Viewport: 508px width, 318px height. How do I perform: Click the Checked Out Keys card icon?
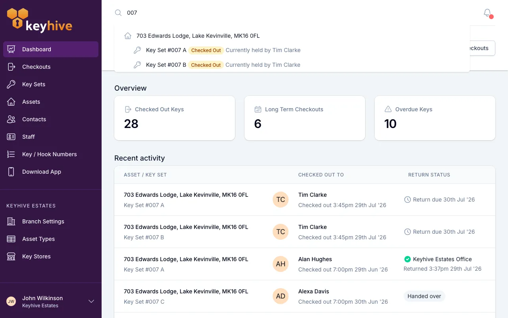[128, 109]
